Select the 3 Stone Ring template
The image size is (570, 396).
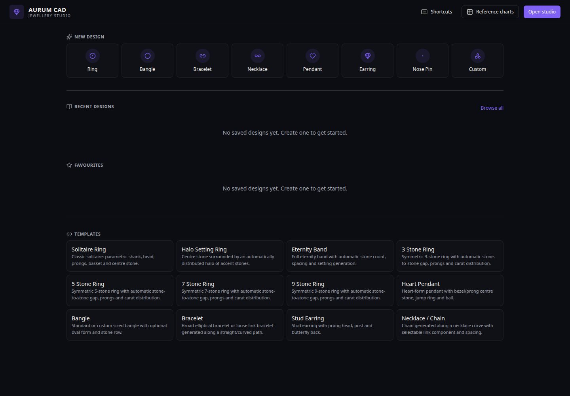pyautogui.click(x=450, y=256)
